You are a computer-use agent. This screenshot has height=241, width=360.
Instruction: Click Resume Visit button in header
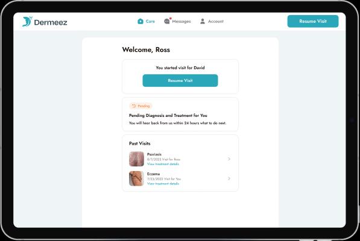coord(313,21)
